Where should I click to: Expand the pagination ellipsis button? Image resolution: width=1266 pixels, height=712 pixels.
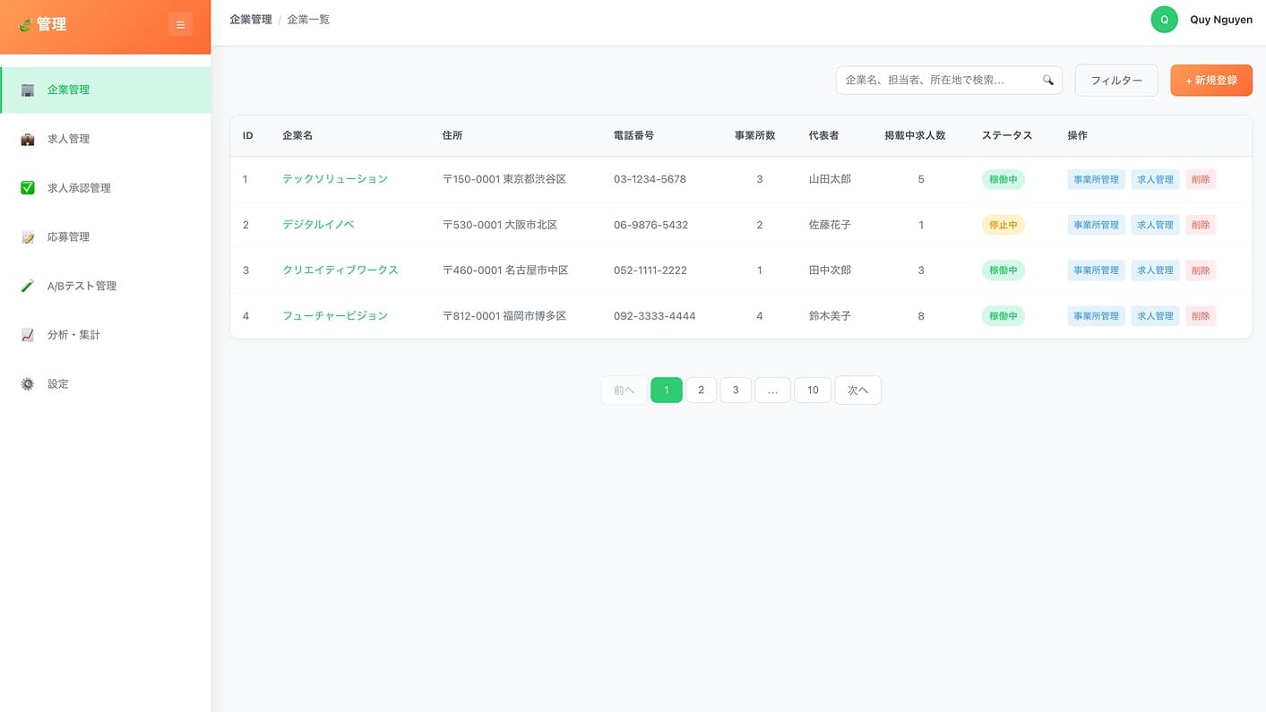click(x=772, y=390)
